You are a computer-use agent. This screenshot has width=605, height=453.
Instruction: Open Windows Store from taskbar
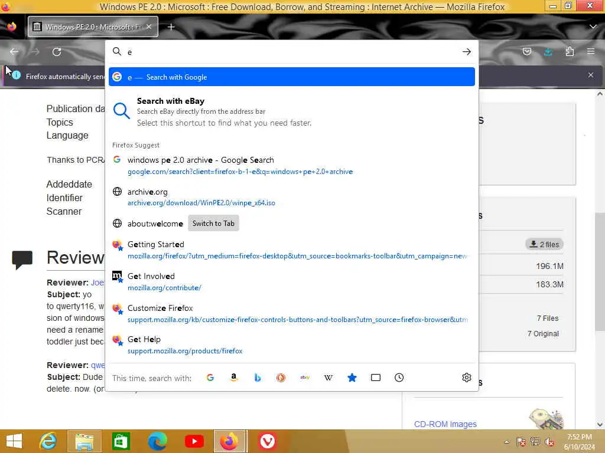(x=121, y=441)
